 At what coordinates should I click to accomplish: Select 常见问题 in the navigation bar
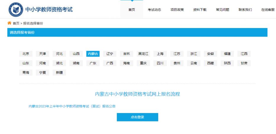(222, 10)
